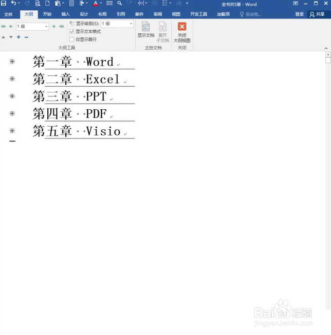331x335 pixels.
Task: Click the 共享 share button
Action: click(x=317, y=14)
